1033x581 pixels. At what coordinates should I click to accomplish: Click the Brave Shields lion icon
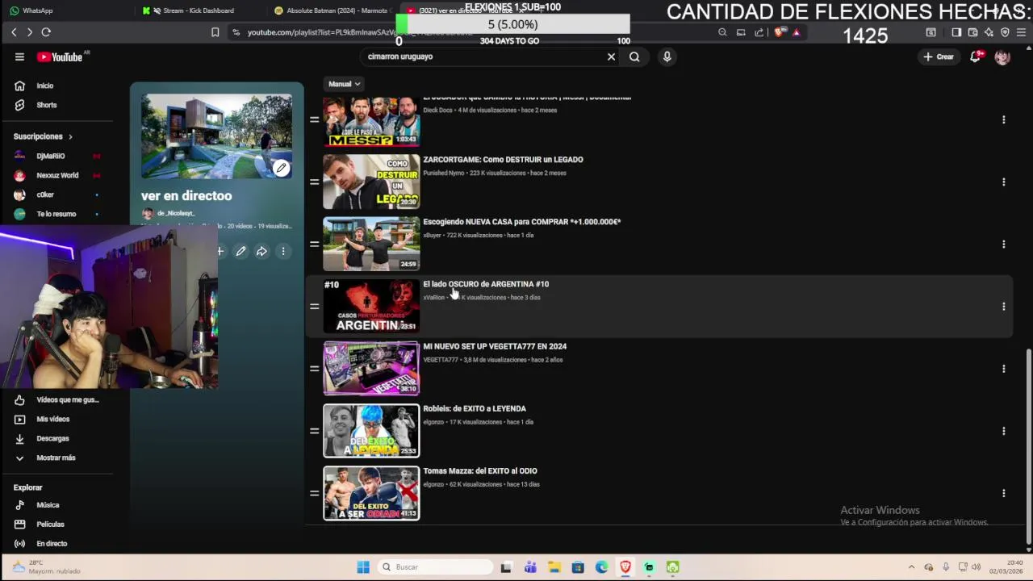coord(780,32)
